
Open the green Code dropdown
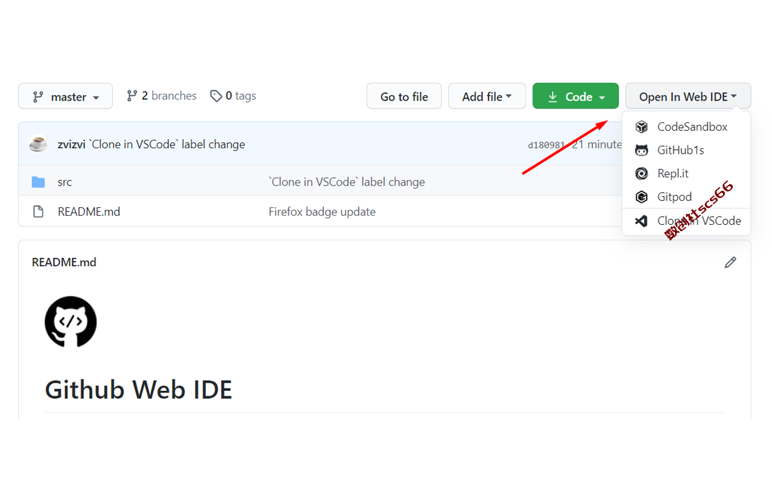[x=575, y=96]
